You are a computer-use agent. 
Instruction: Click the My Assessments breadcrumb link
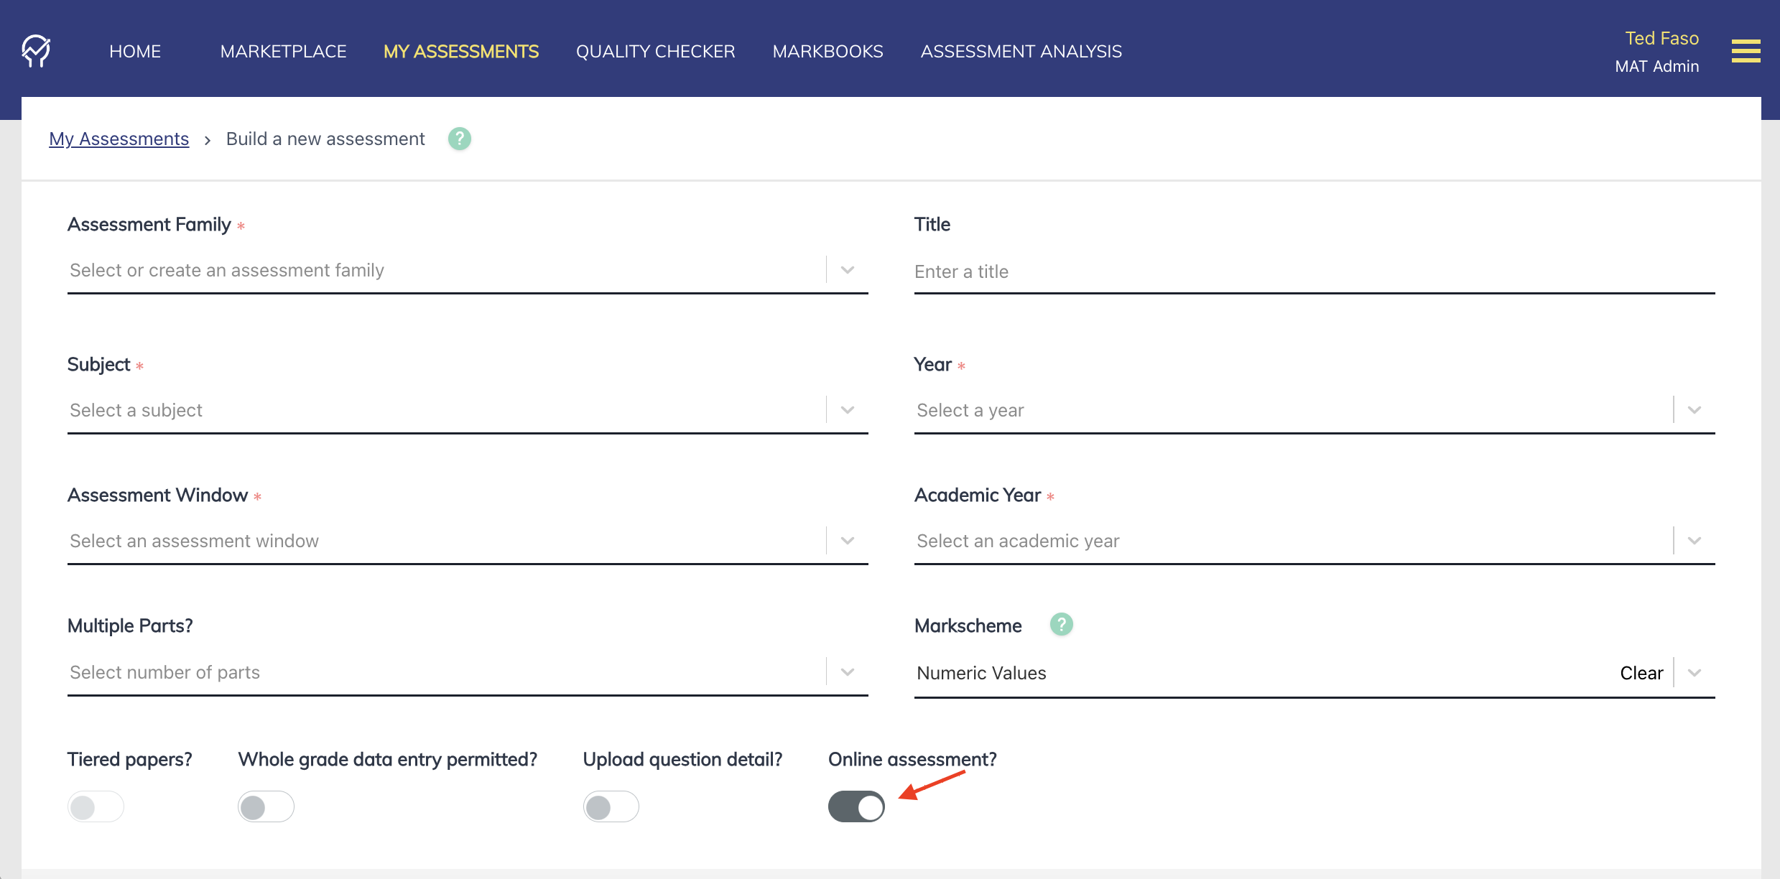point(119,139)
